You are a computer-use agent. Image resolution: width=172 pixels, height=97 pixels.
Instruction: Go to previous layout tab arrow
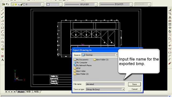point(9,92)
